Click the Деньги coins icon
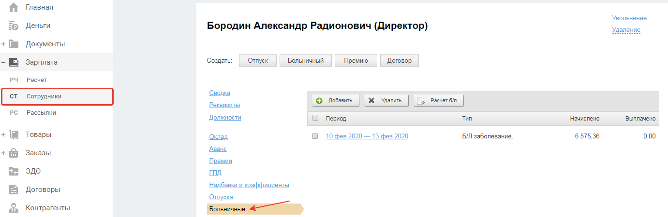 click(14, 26)
